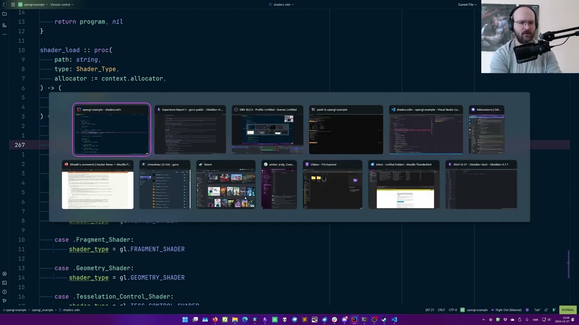Open OBS Studio from the taskbar
Image resolution: width=579 pixels, height=325 pixels.
[x=374, y=320]
